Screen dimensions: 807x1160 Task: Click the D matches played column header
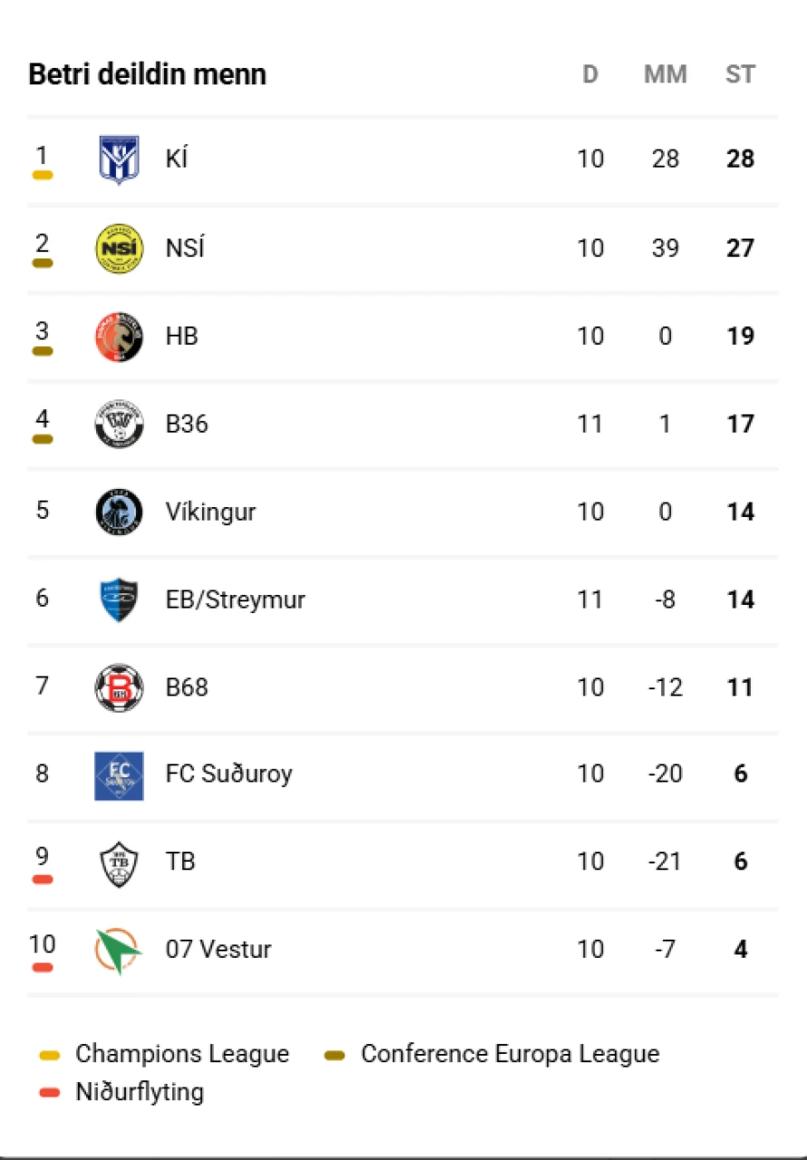click(x=590, y=74)
